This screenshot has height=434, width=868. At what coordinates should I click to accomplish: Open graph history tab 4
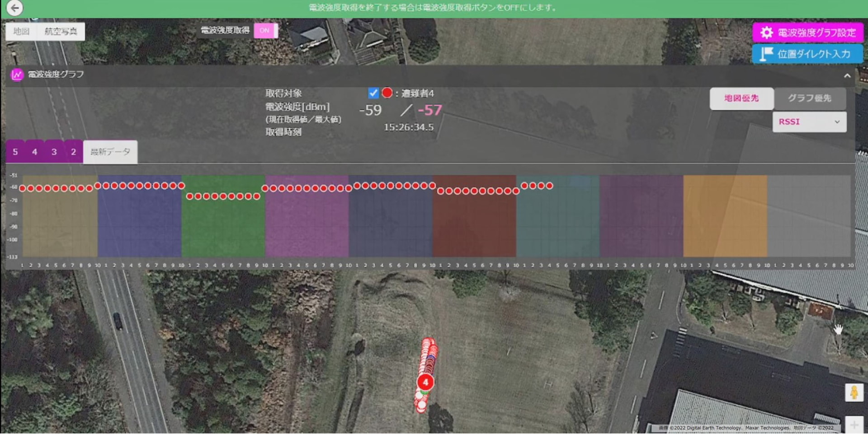pos(35,152)
